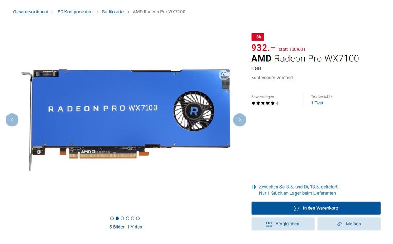Go to the next product image arrow
The image size is (393, 244).
[x=240, y=120]
